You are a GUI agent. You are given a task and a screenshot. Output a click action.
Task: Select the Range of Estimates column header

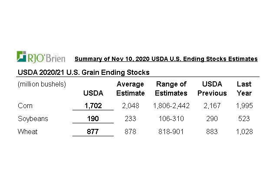point(171,88)
